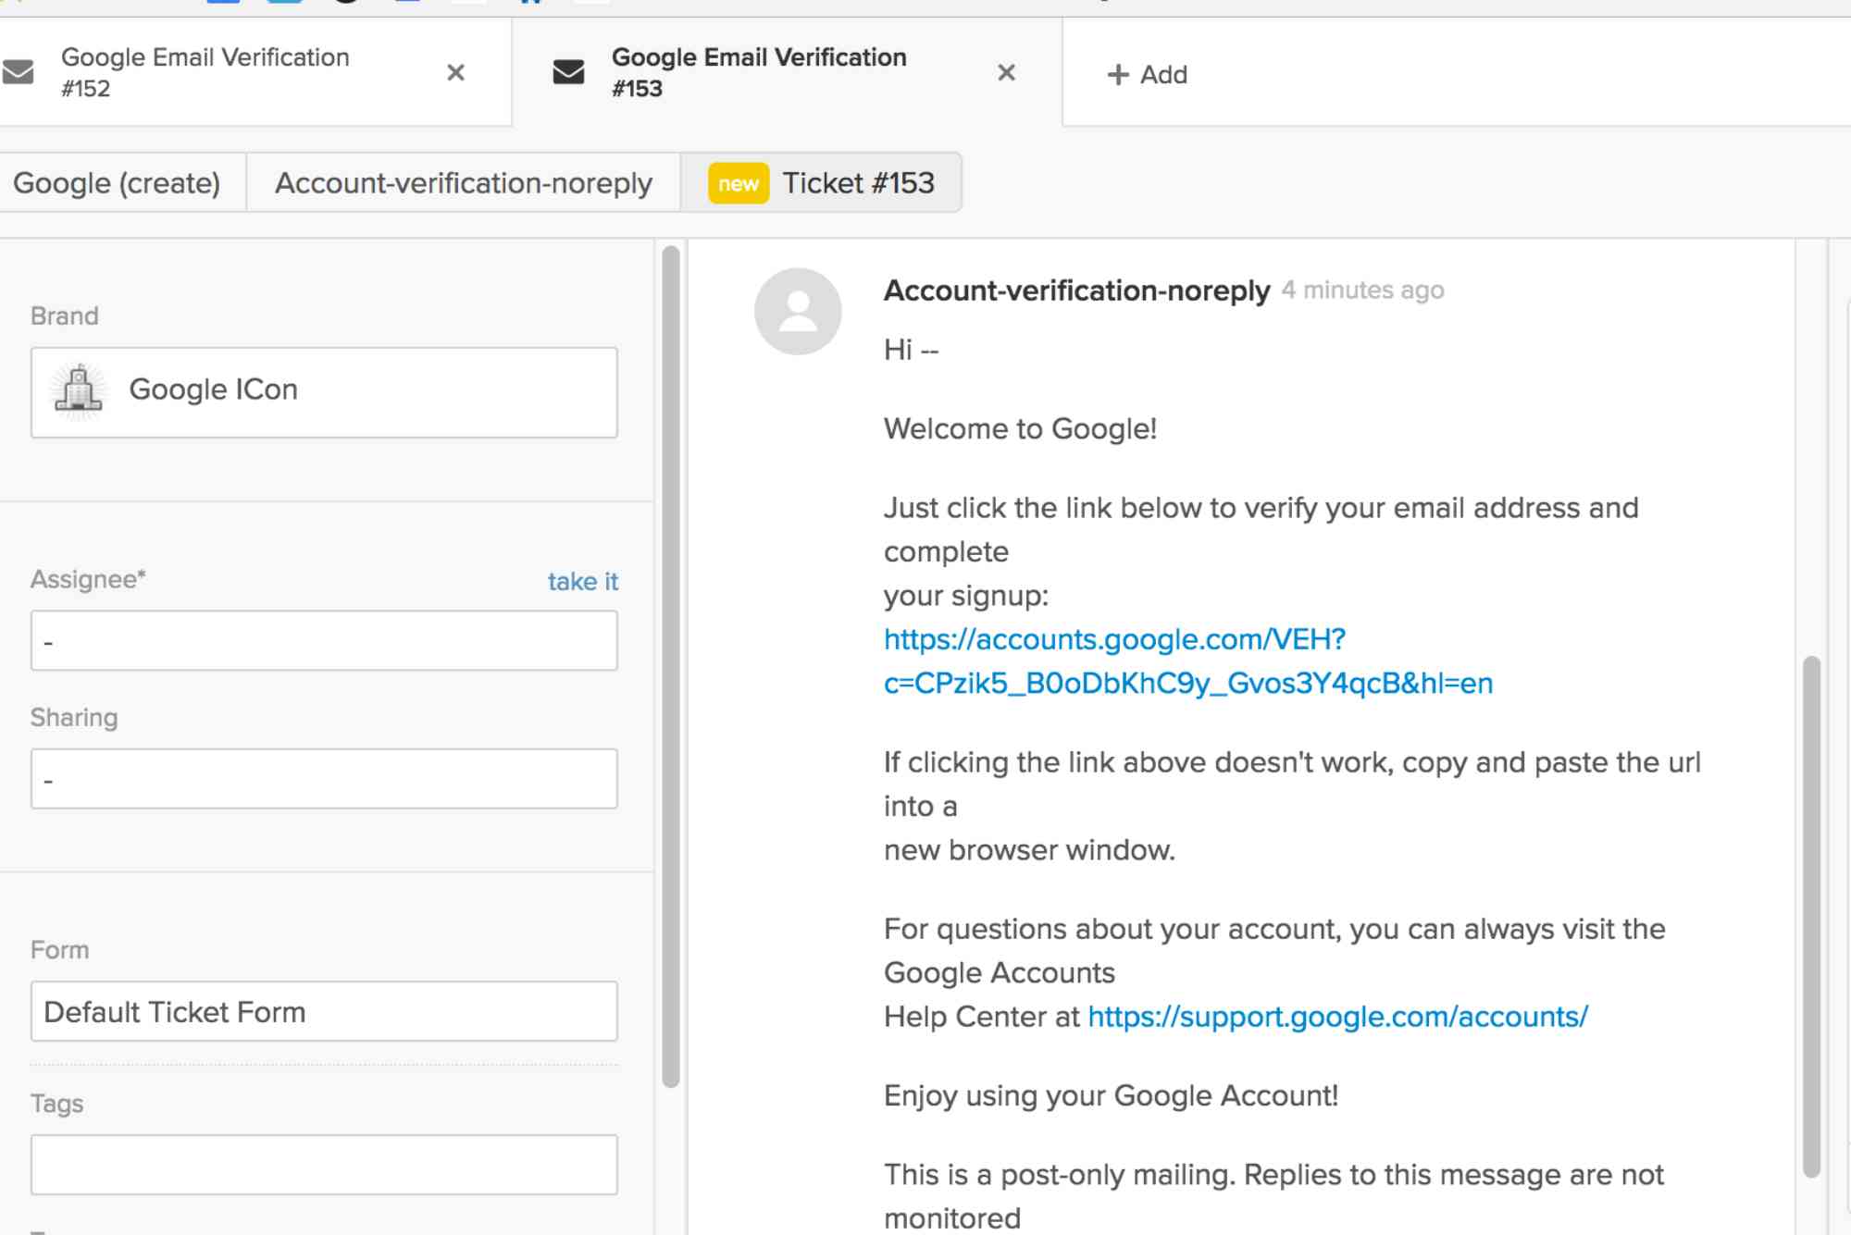Viewport: 1851px width, 1235px height.
Task: Open the Assignee selection field
Action: tap(324, 639)
